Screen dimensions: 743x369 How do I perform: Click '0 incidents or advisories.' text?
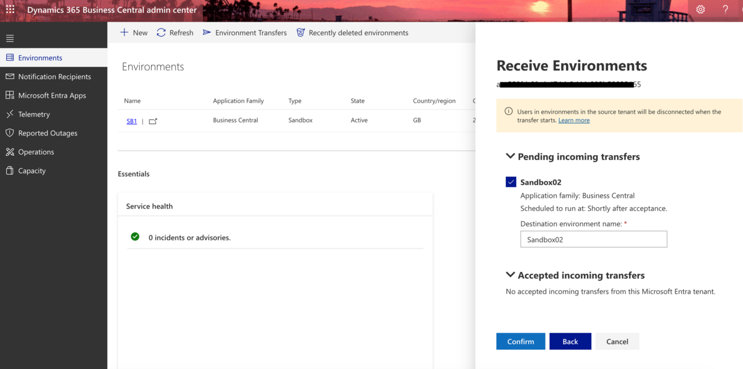pyautogui.click(x=189, y=237)
